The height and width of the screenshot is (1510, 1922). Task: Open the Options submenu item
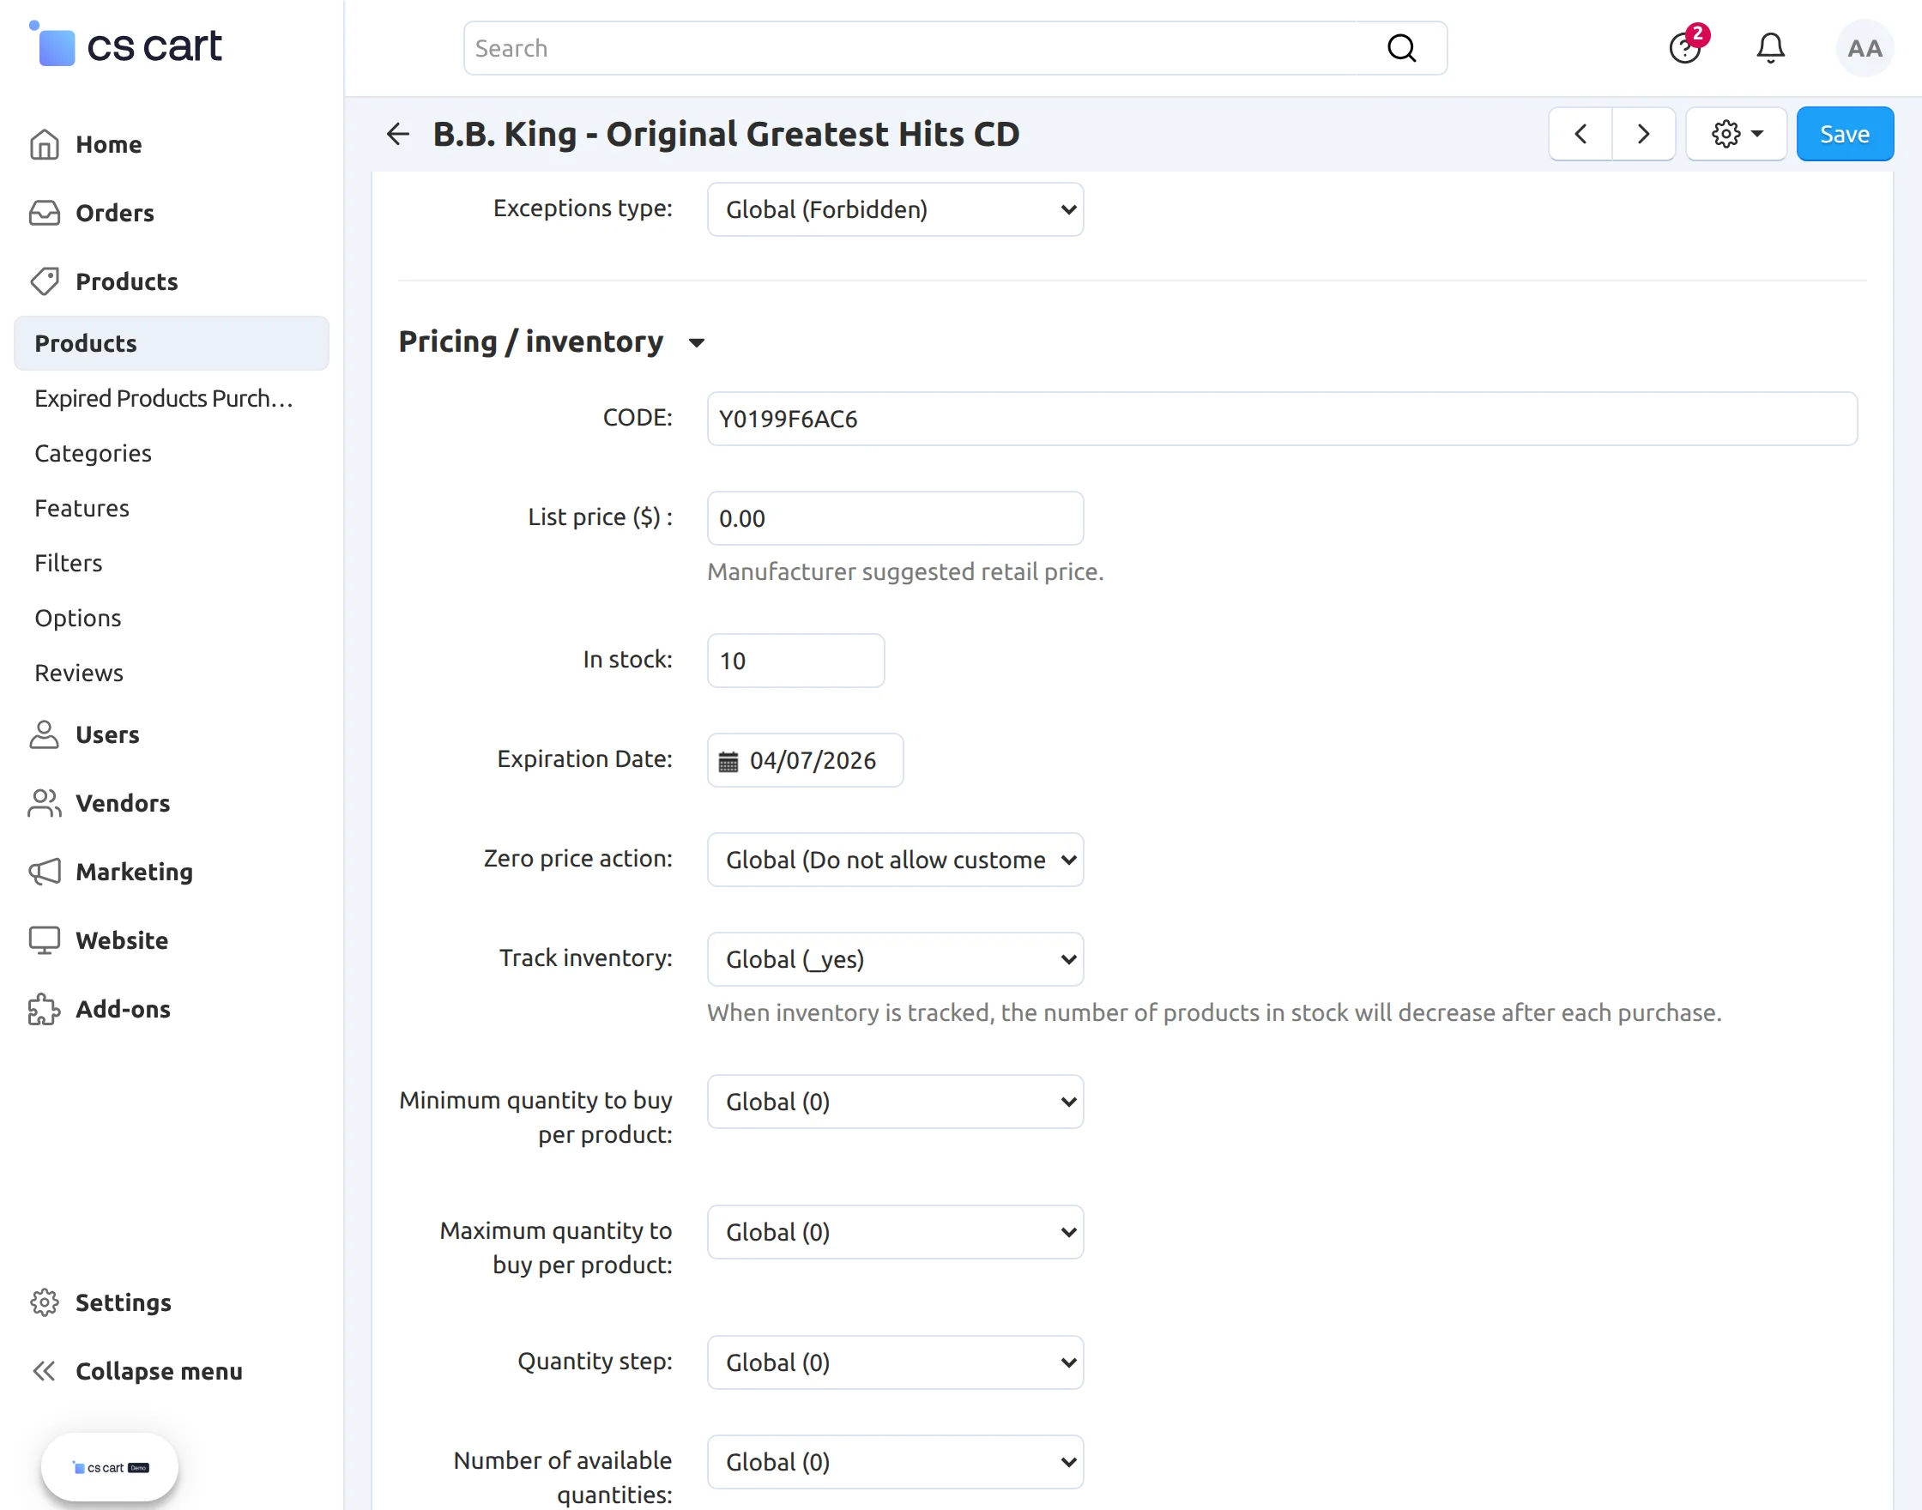click(78, 618)
